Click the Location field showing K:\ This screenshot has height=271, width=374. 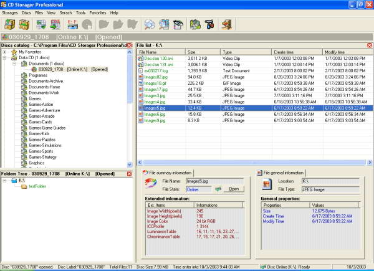[330, 181]
